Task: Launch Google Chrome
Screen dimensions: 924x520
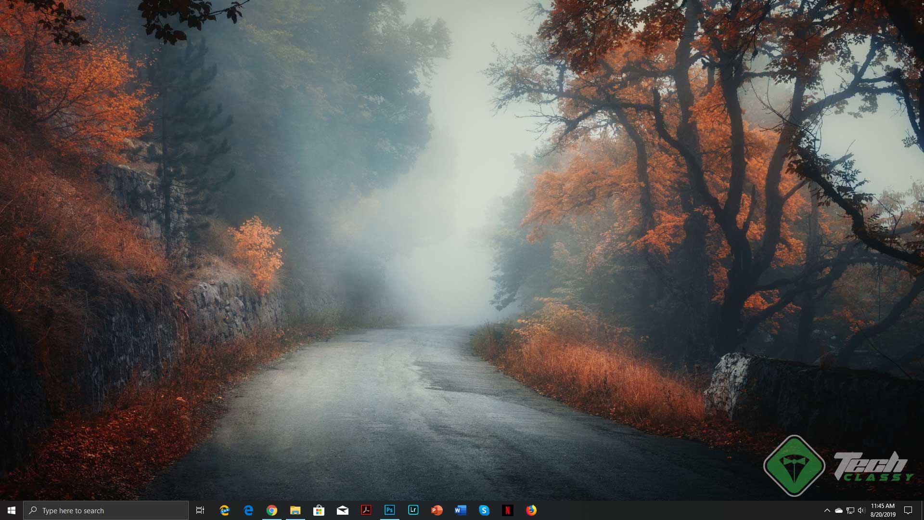Action: coord(271,510)
